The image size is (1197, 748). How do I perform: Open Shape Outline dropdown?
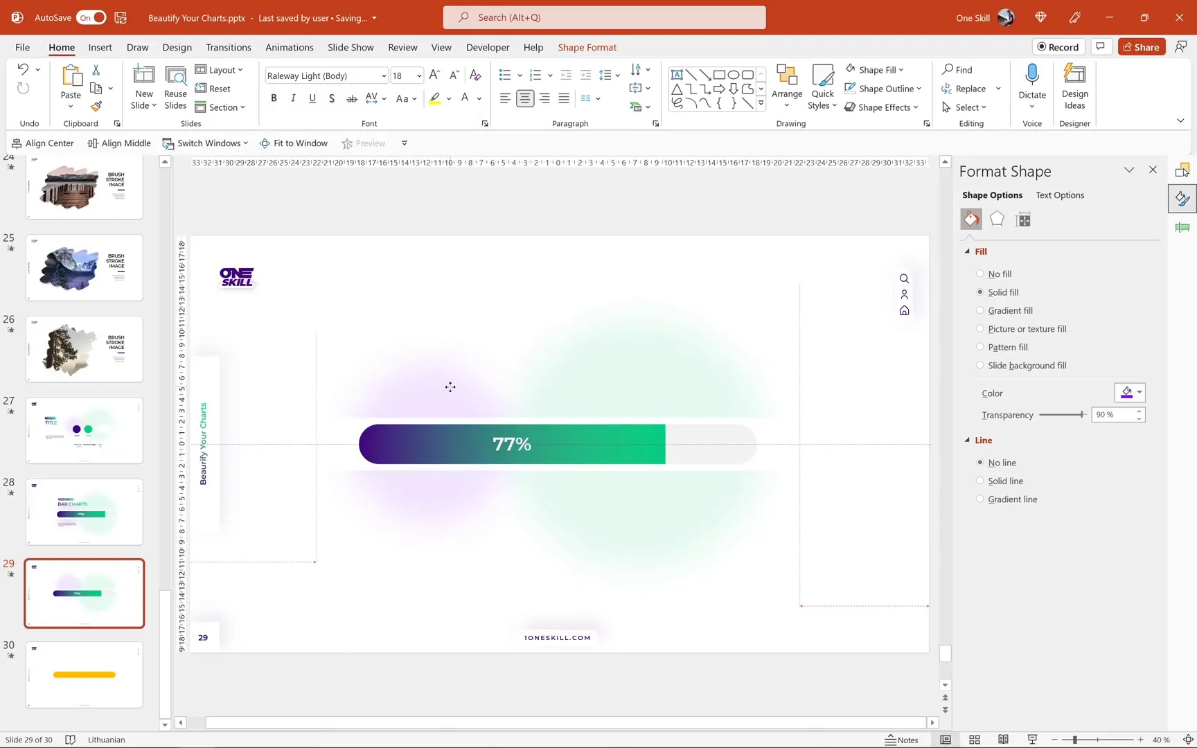(x=883, y=89)
